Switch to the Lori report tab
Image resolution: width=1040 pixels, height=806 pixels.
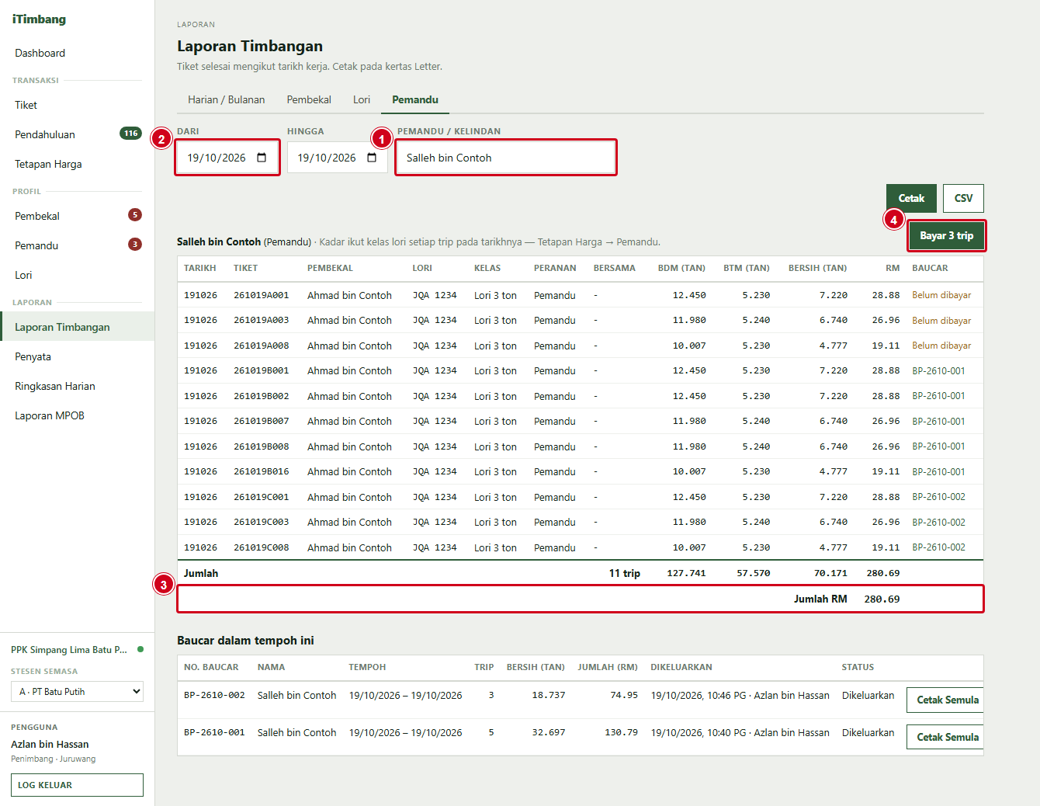click(362, 99)
